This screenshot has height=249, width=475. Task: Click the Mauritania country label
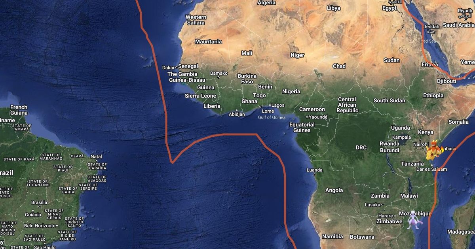coord(208,41)
